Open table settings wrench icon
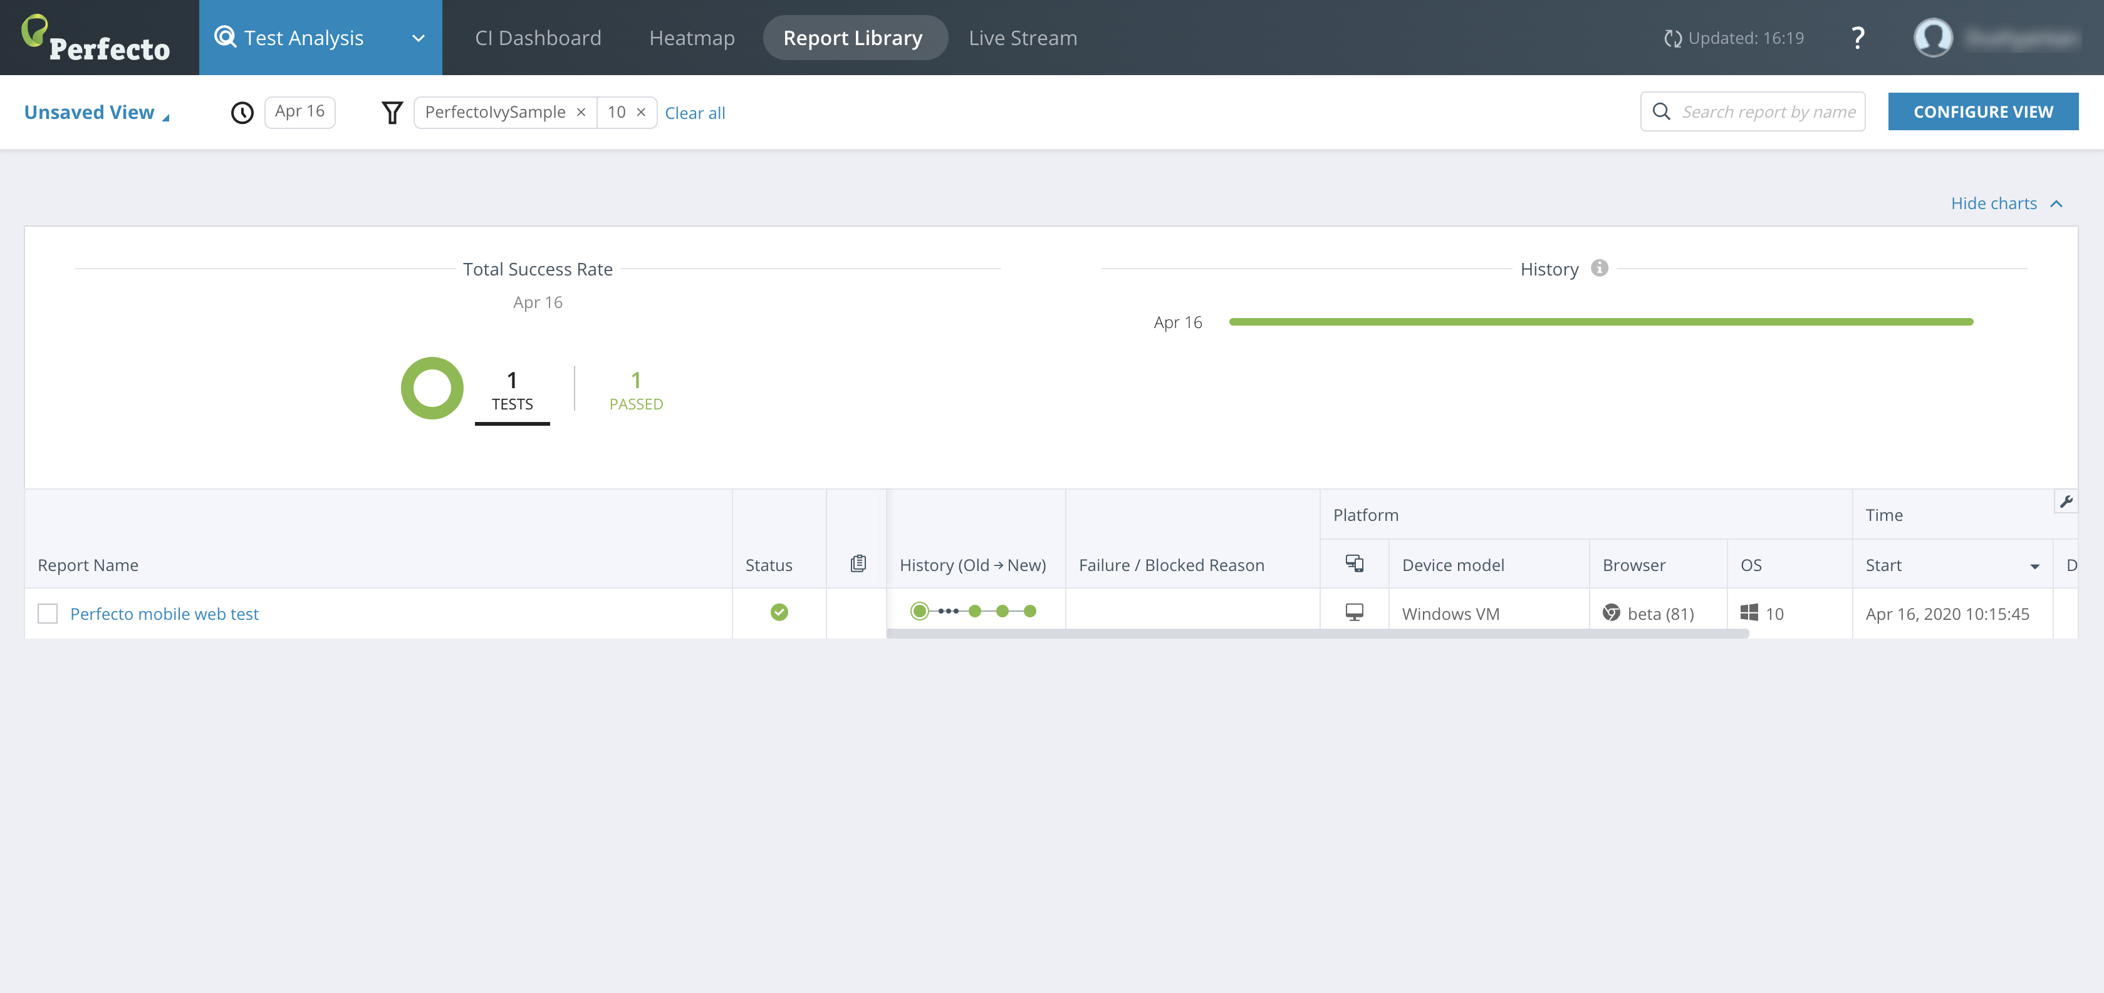 pyautogui.click(x=2066, y=502)
